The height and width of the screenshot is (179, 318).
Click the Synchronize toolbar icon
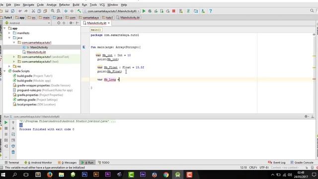point(13,11)
